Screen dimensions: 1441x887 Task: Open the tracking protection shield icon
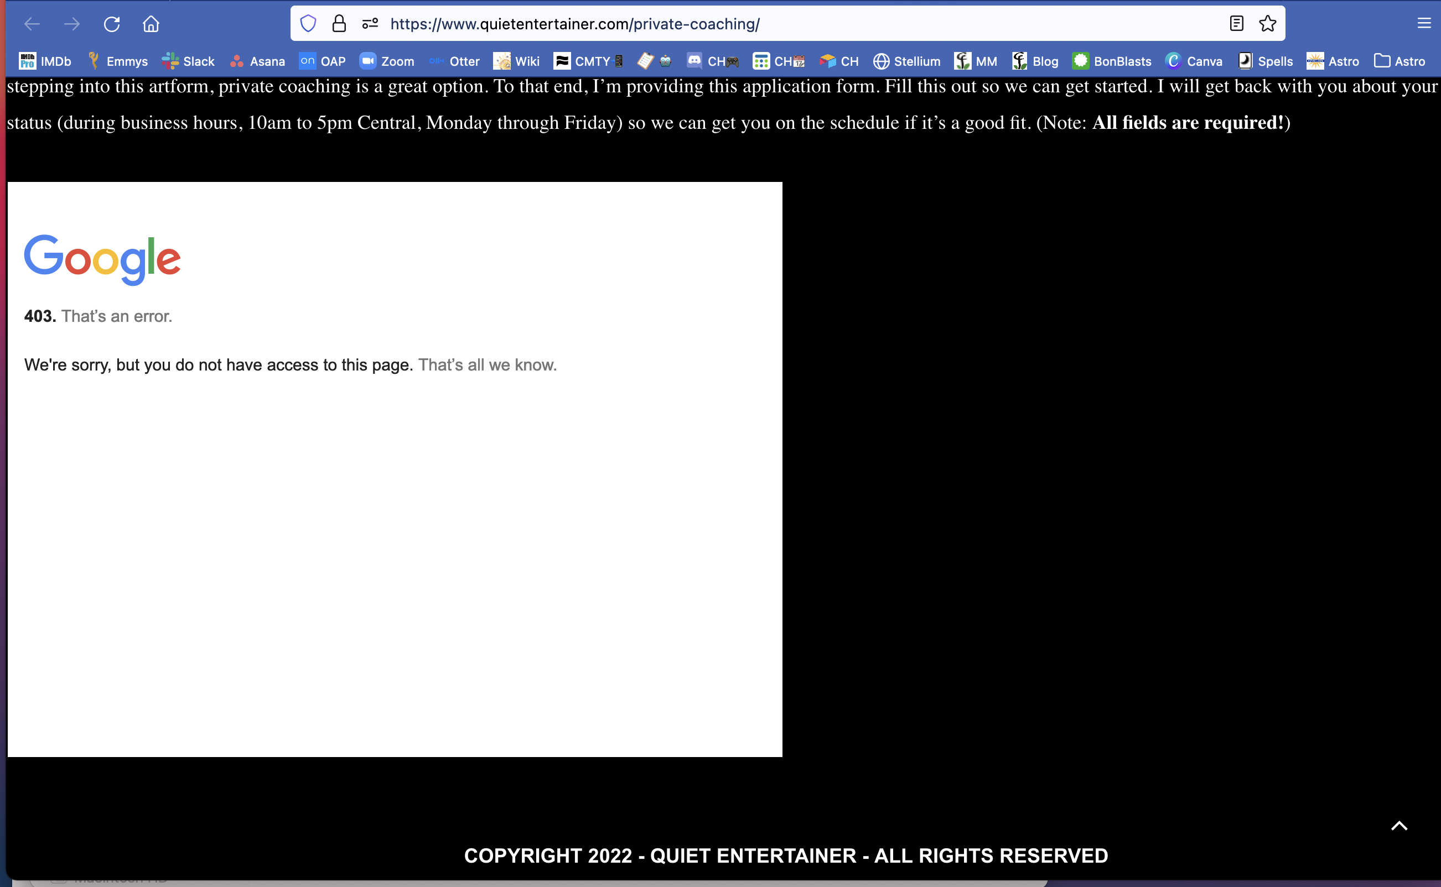308,24
